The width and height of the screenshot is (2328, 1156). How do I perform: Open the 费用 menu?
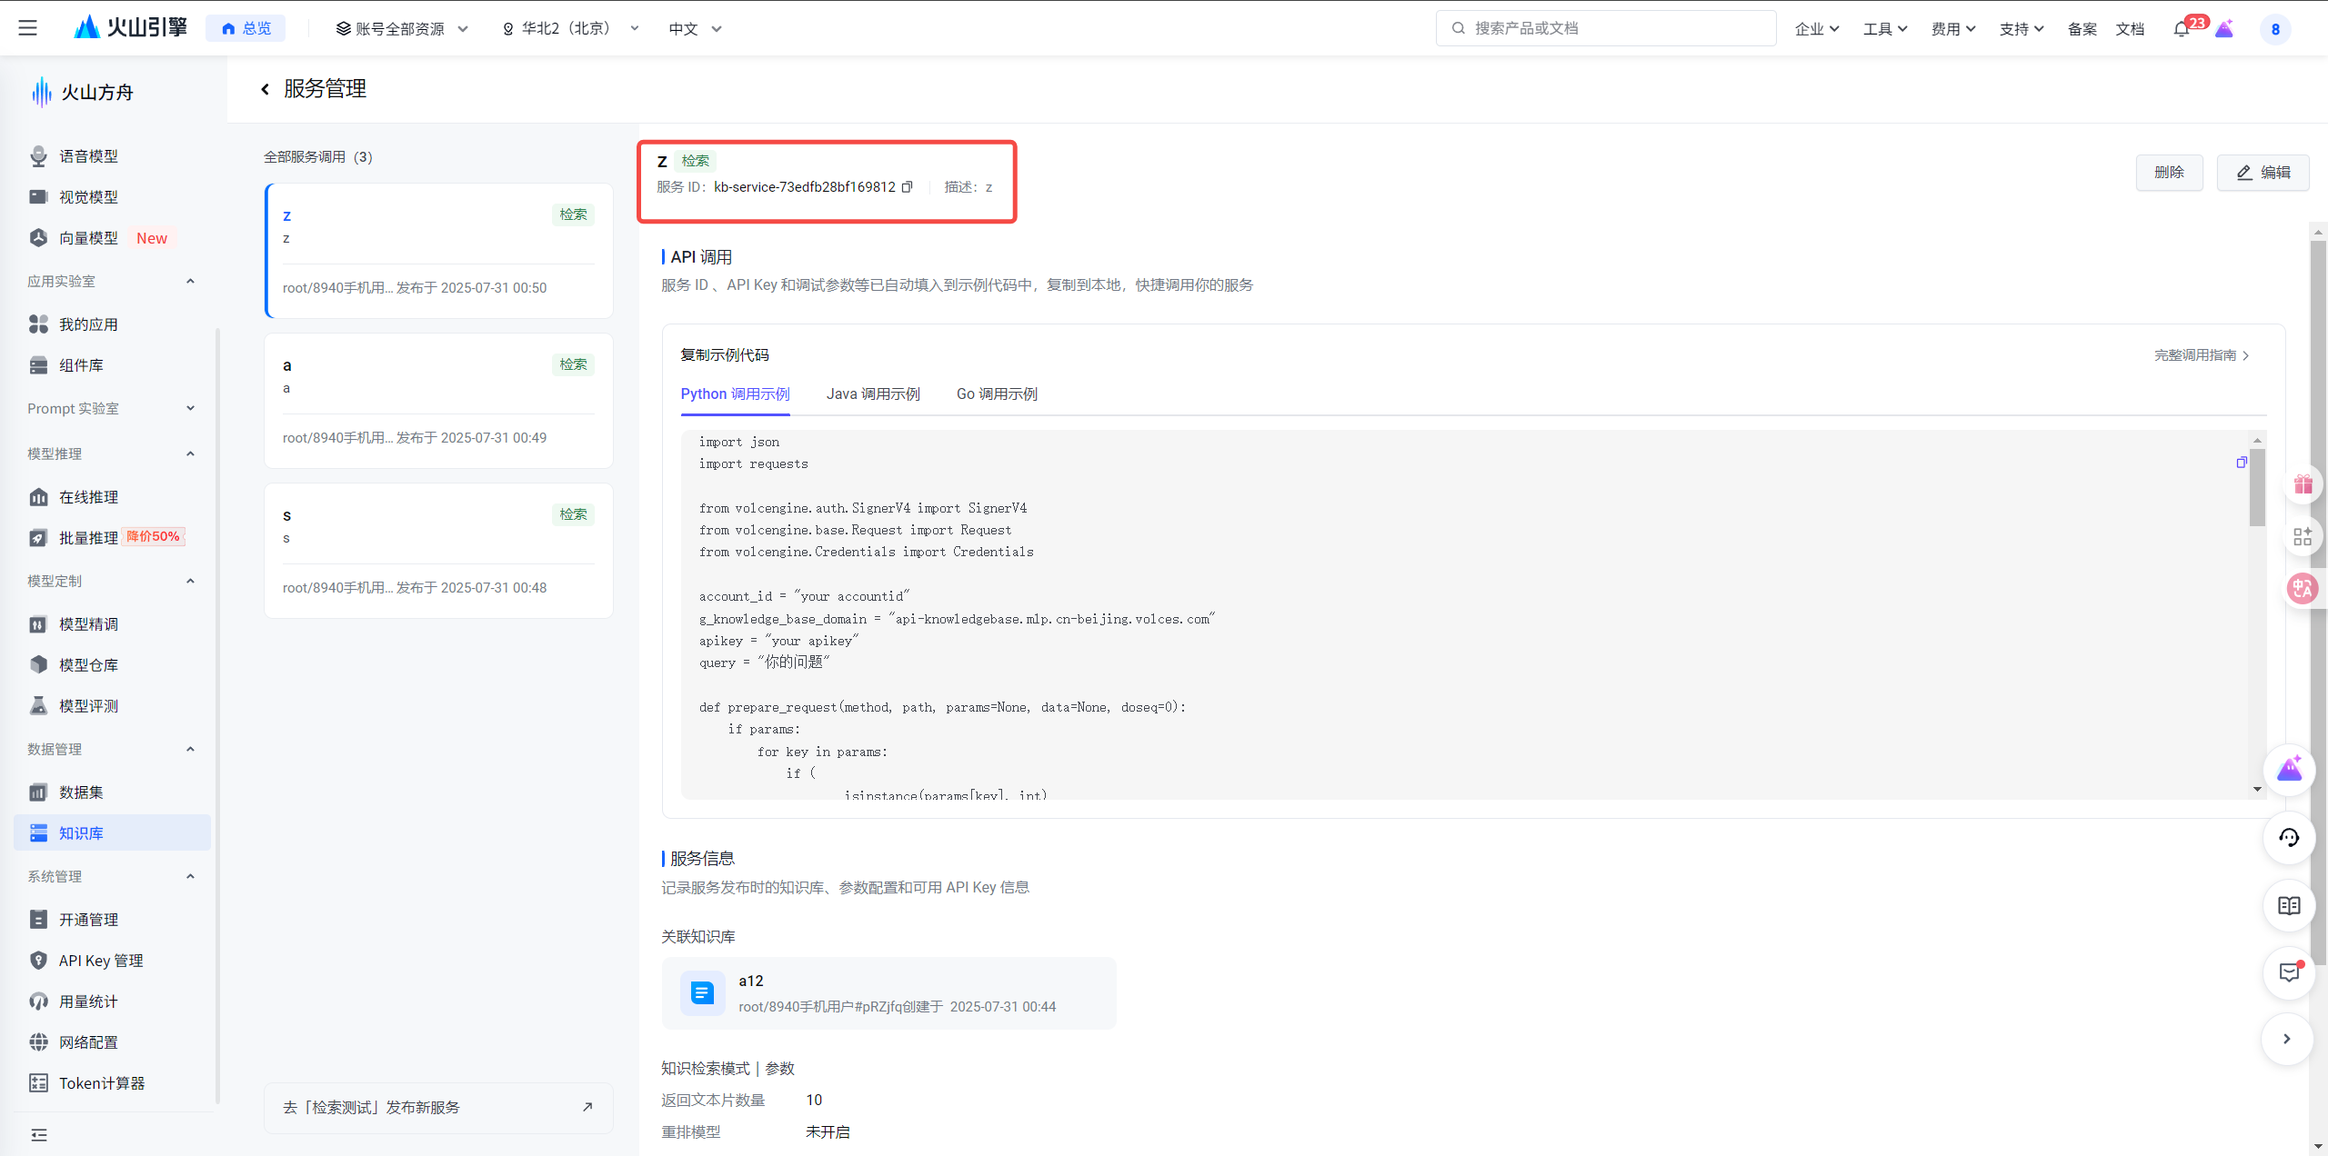click(x=1952, y=29)
